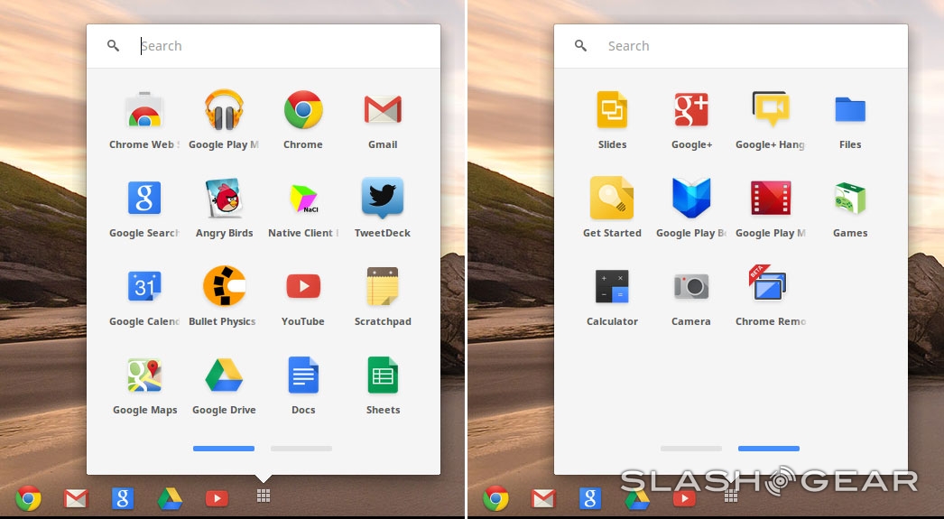Open the Chrome Web Store app
944x519 pixels.
tap(144, 112)
